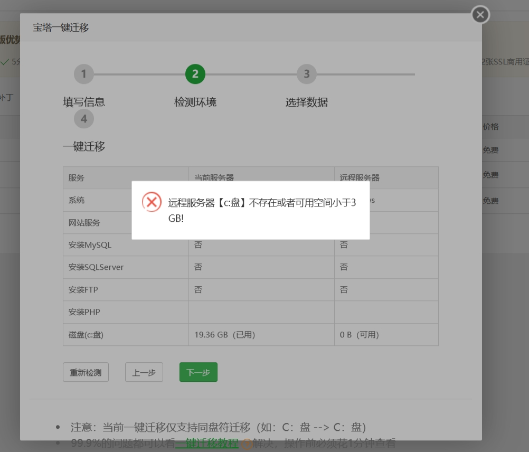This screenshot has width=529, height=452.
Task: Click the 系统 row label
Action: click(x=76, y=200)
